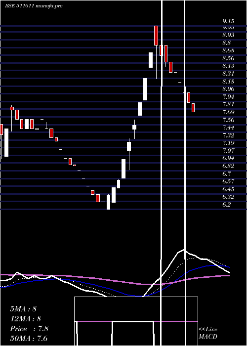
Task: Click the 7.56 price axis label
Action: (x=228, y=120)
